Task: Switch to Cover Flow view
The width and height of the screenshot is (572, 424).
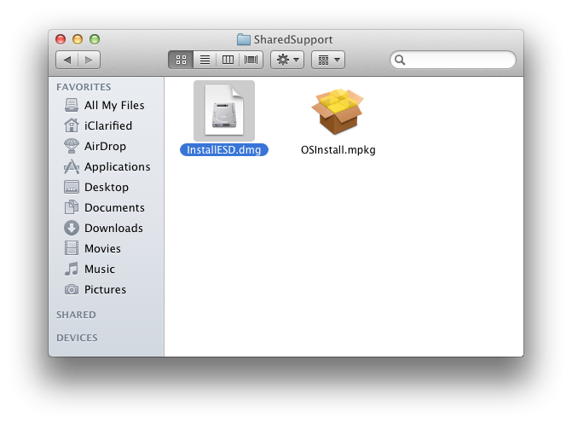Action: (251, 60)
